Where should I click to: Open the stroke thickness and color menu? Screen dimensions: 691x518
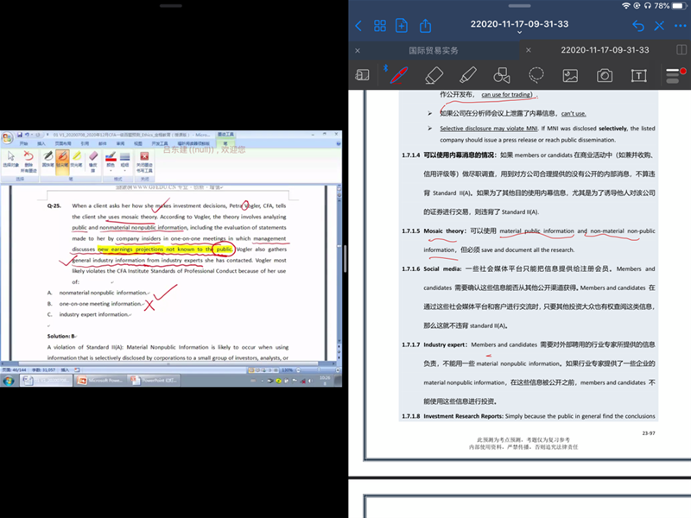pyautogui.click(x=673, y=75)
